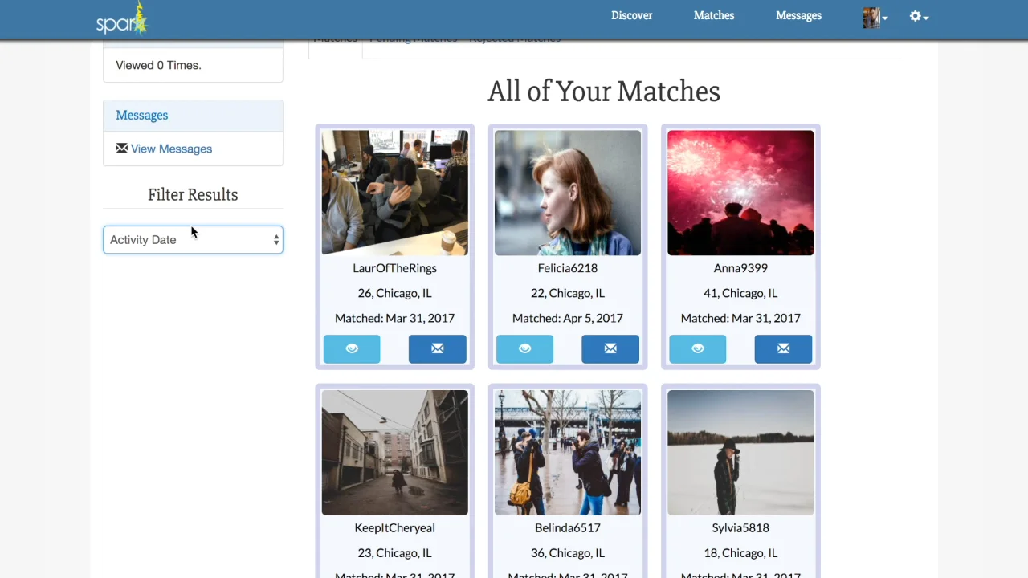
Task: Go to Matches in top navigation
Action: tap(714, 15)
